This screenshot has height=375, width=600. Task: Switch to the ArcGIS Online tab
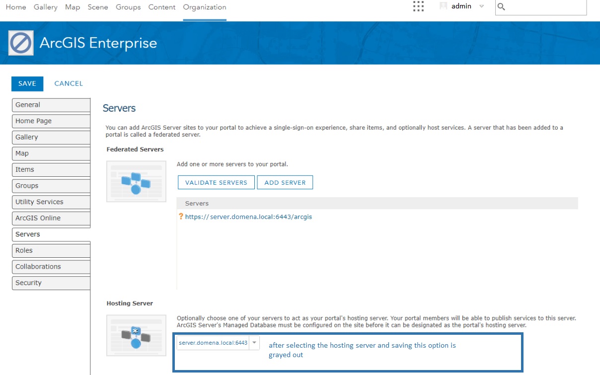click(51, 218)
